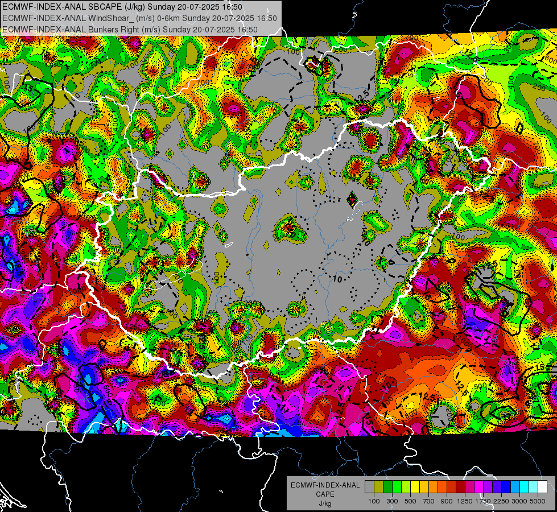557x512 pixels.
Task: Select the dark green legend swatch
Action: tap(387, 487)
